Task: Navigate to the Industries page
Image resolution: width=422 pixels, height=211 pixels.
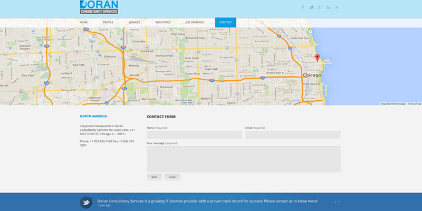Action: coord(163,23)
